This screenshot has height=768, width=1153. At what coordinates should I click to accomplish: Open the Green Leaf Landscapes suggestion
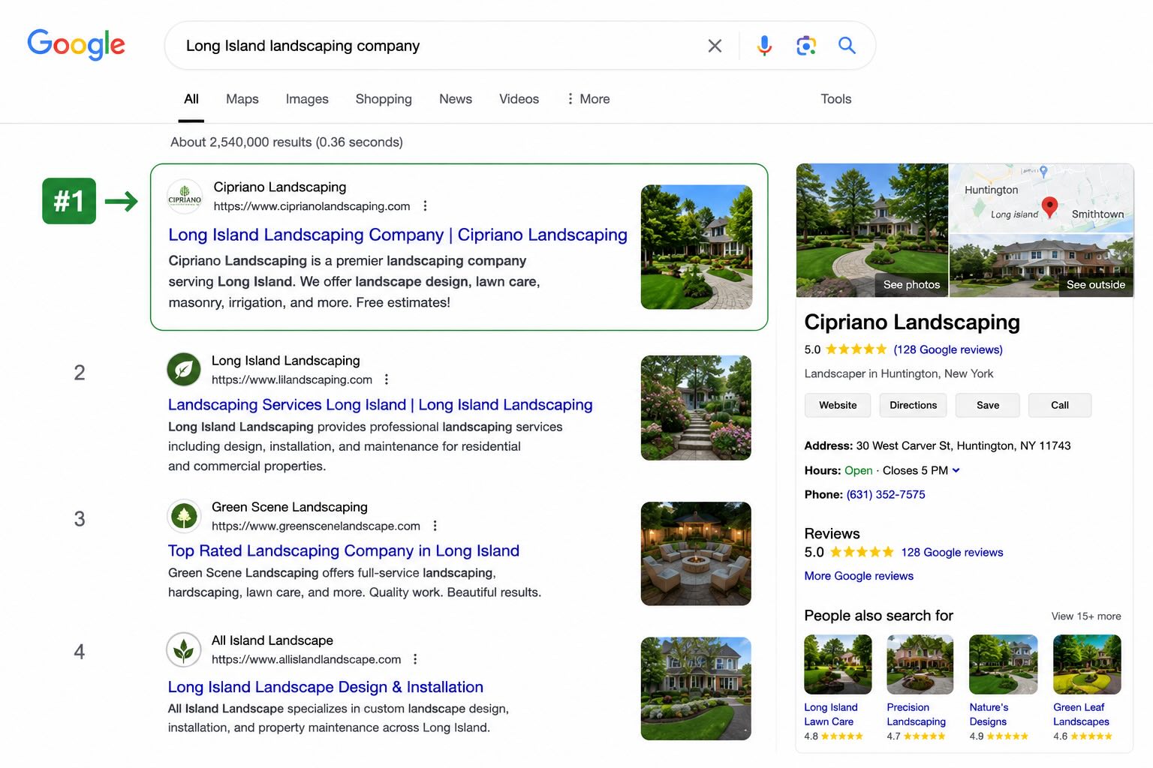coord(1081,715)
